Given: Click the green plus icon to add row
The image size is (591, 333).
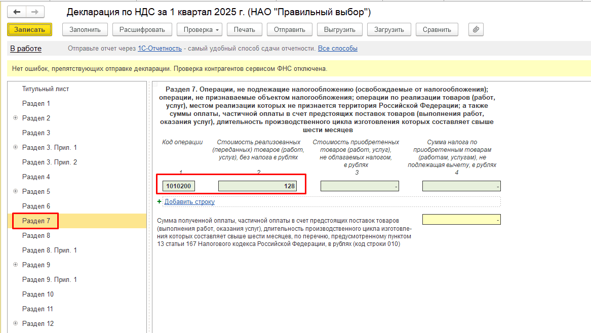Looking at the screenshot, I should 160,201.
